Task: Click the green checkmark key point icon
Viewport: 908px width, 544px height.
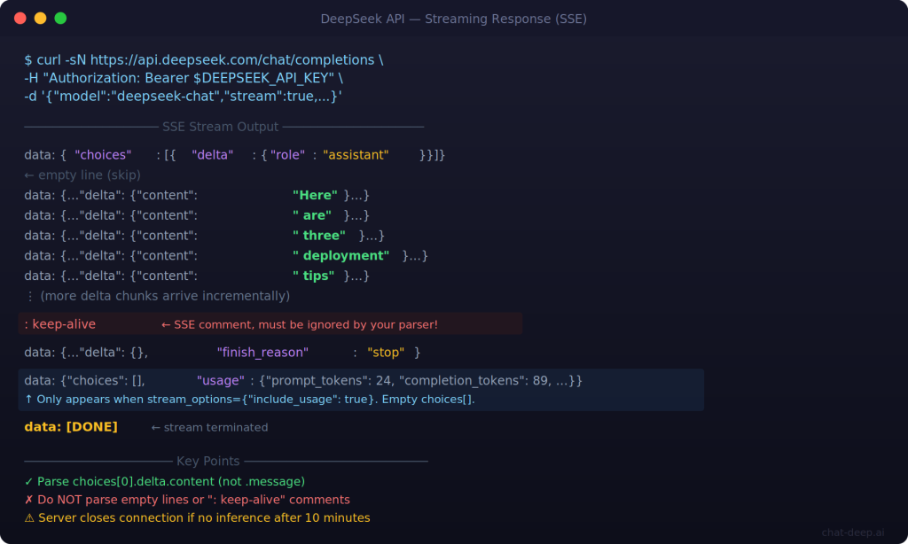Action: pos(28,481)
